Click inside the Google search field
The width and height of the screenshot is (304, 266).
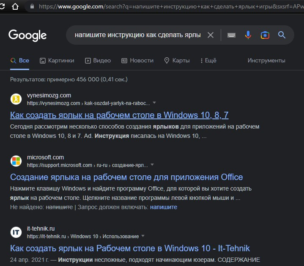click(x=137, y=35)
